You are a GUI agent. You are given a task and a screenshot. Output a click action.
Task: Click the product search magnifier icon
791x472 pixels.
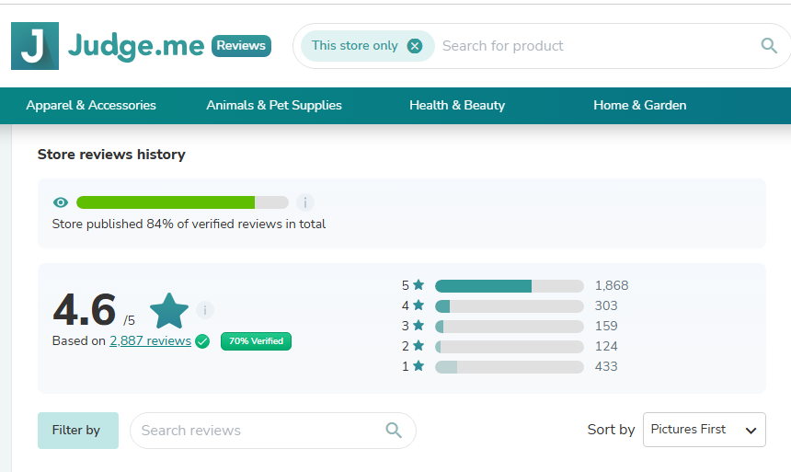(x=769, y=46)
